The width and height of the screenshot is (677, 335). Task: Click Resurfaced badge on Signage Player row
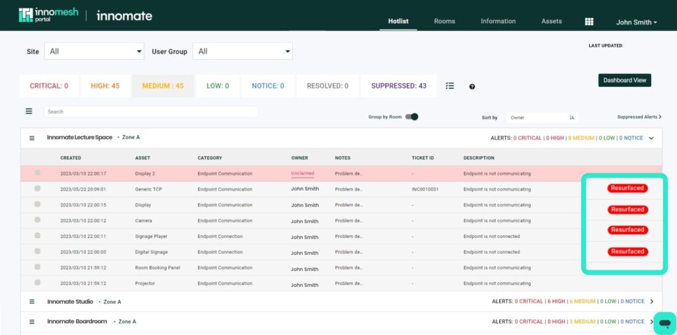(627, 230)
